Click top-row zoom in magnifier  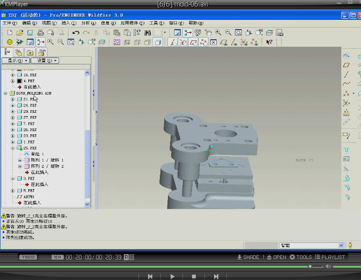[x=218, y=33]
